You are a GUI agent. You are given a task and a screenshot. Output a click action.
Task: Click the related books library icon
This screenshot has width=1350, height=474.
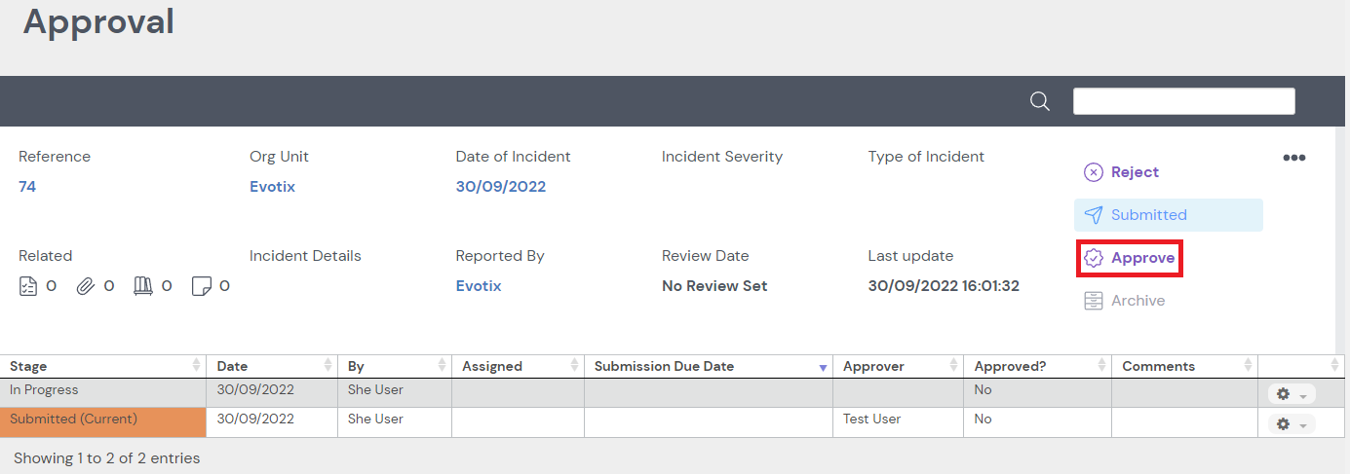point(143,286)
